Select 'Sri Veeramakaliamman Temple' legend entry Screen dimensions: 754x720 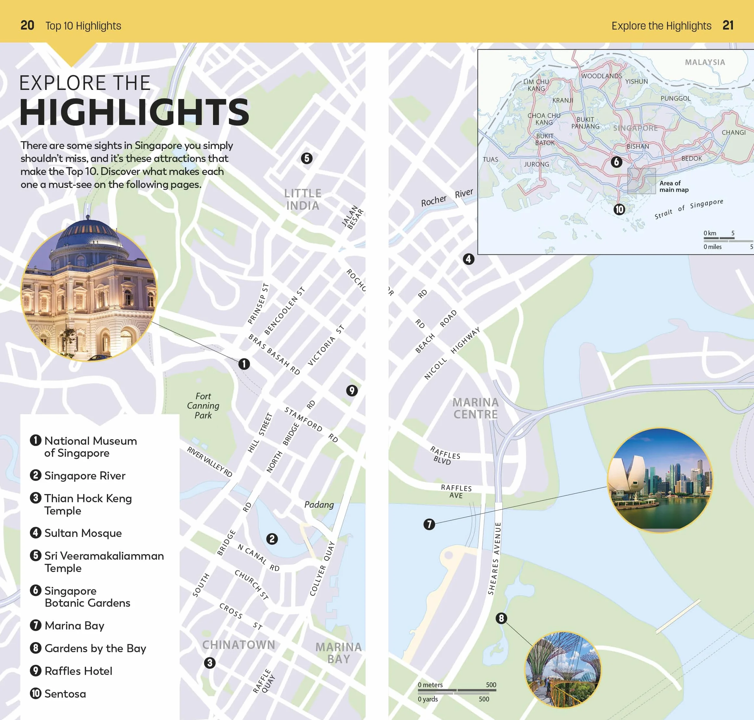pos(104,562)
